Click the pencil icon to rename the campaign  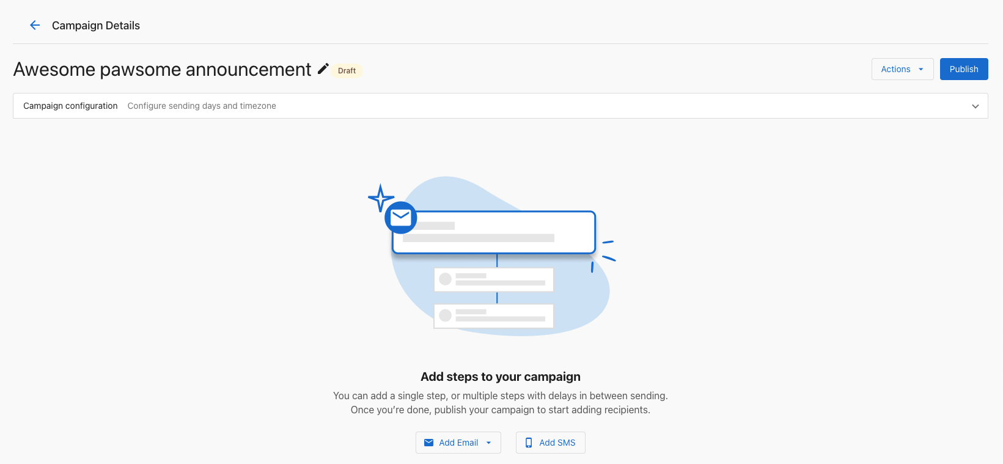pyautogui.click(x=323, y=69)
